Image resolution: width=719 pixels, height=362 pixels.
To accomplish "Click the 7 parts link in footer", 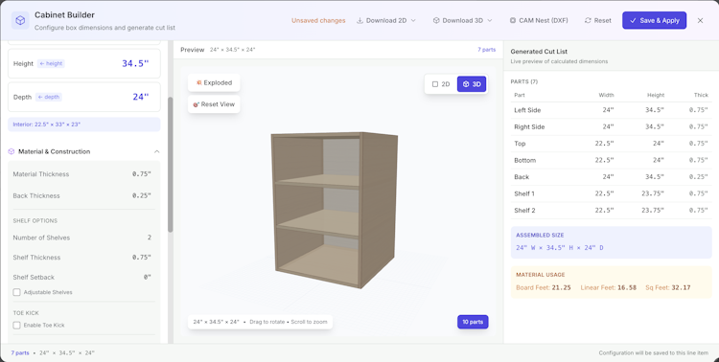I will (x=20, y=353).
